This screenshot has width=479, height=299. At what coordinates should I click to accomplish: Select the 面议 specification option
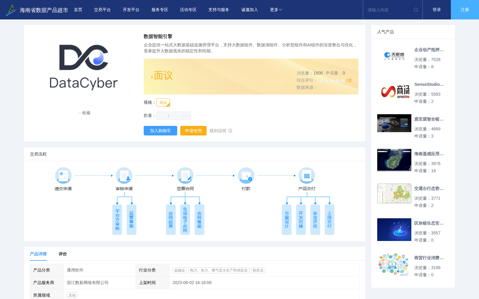tap(163, 103)
